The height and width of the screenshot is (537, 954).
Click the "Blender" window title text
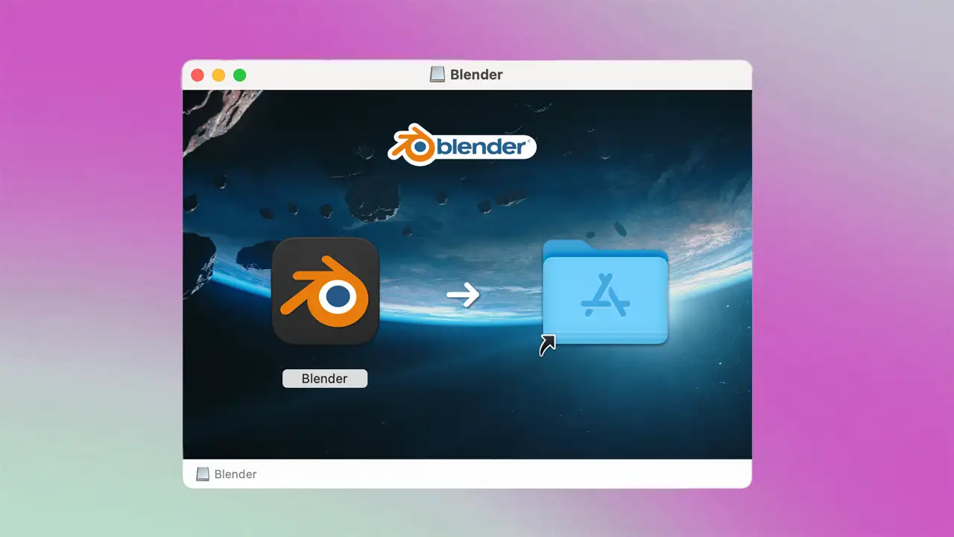pos(476,75)
